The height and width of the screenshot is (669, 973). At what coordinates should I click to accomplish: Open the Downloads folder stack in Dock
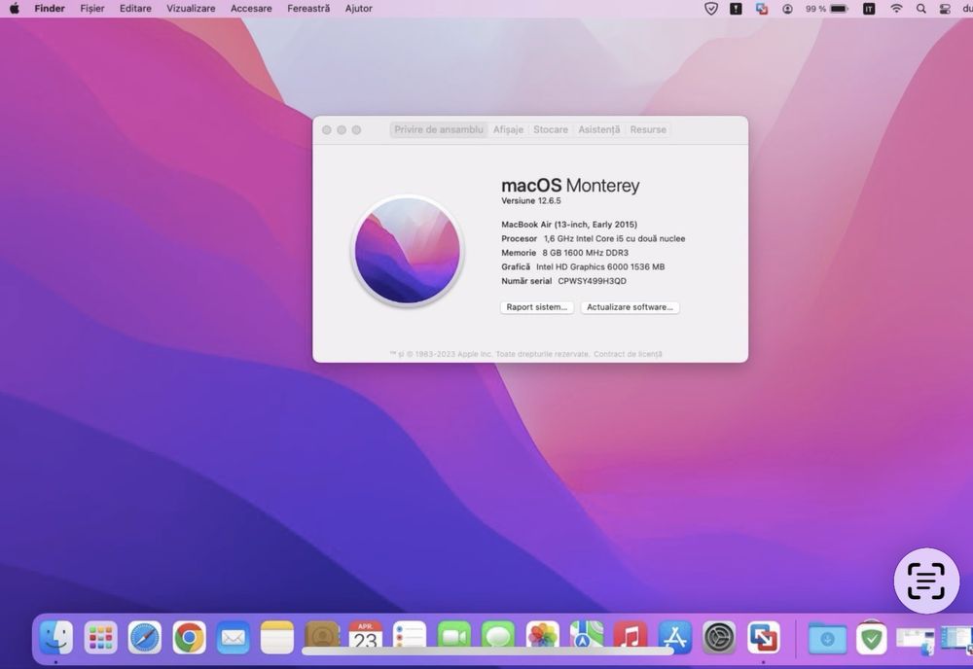coord(827,638)
